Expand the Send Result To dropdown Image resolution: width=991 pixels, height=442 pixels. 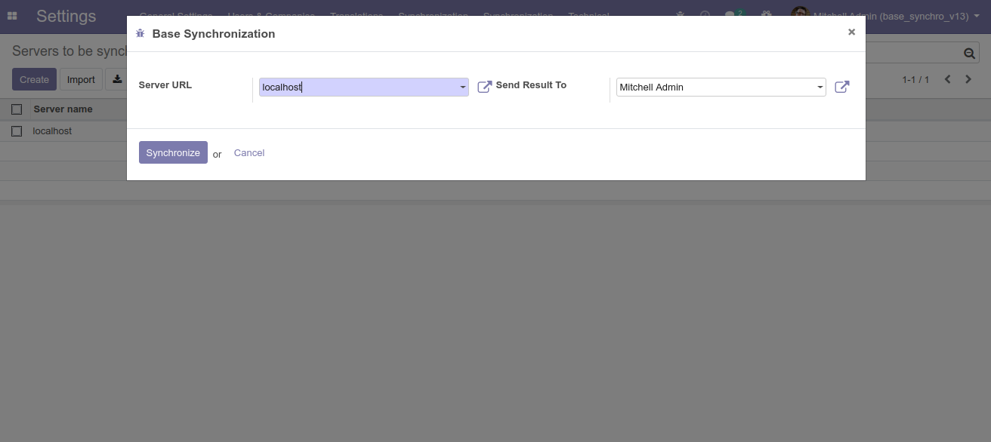point(820,87)
